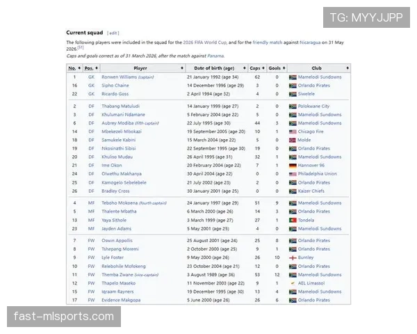The width and height of the screenshot is (417, 334).
Task: Click the flag in Oswin Appollis' club cell
Action: (293, 241)
